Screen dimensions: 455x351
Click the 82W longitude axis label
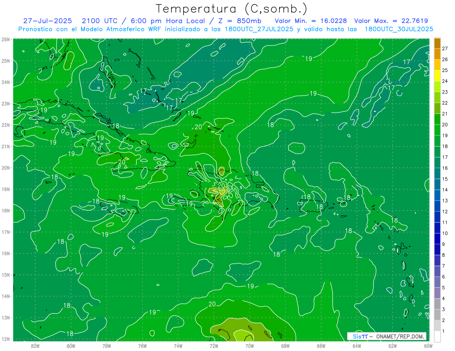point(35,346)
